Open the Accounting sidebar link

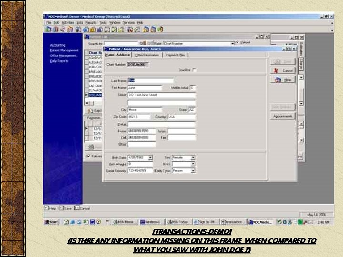58,45
